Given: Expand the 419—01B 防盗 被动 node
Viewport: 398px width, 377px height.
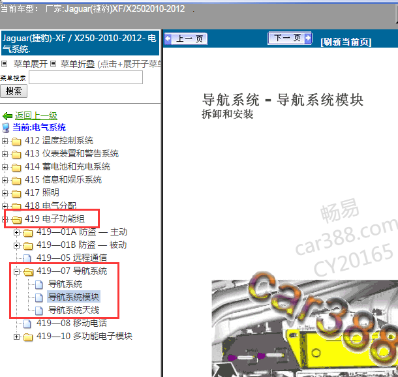Looking at the screenshot, I should tap(16, 245).
